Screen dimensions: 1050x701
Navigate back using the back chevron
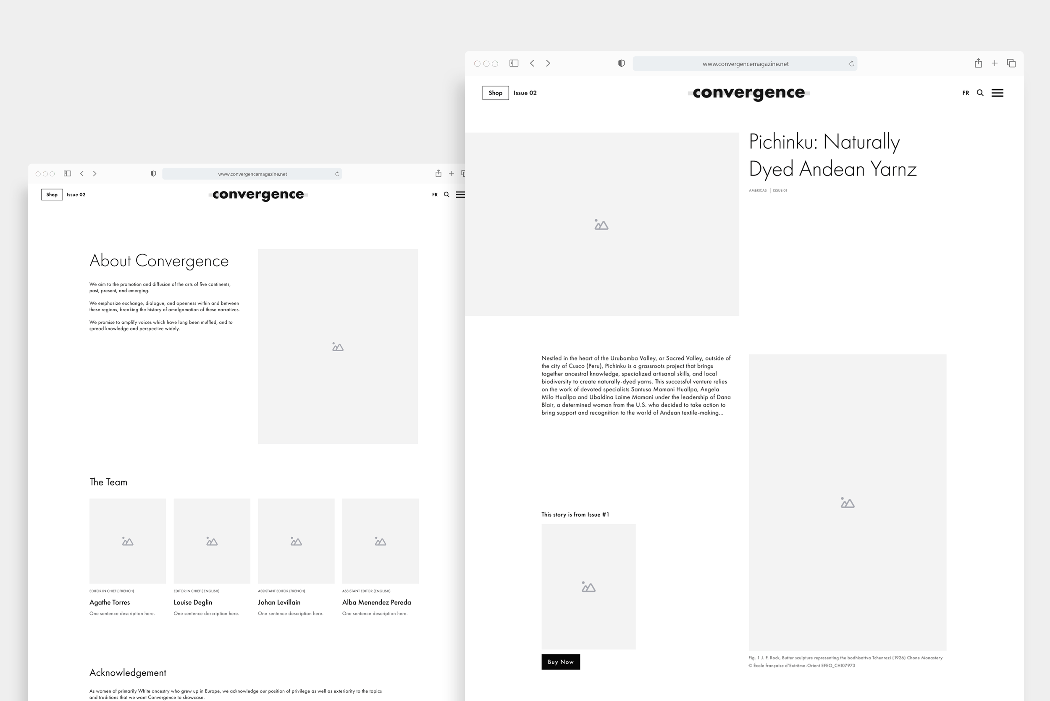[531, 63]
